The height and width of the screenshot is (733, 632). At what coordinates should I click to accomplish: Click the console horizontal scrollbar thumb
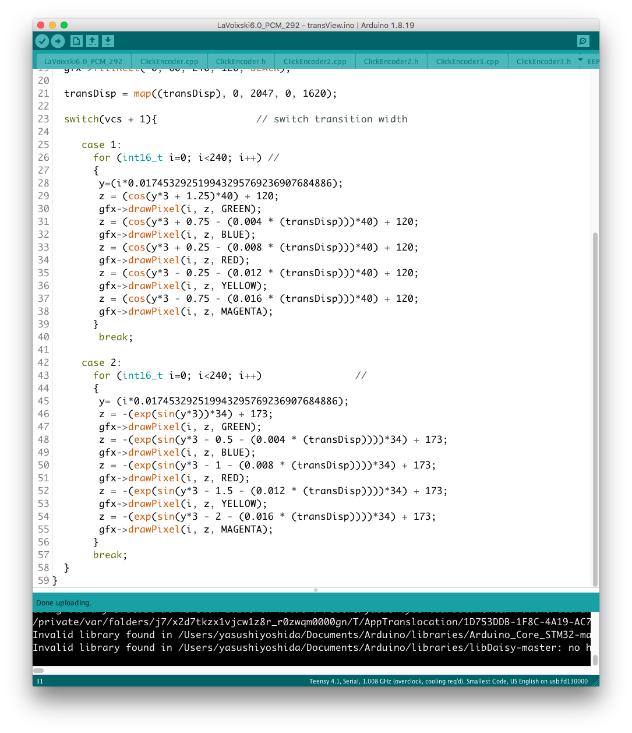38,671
